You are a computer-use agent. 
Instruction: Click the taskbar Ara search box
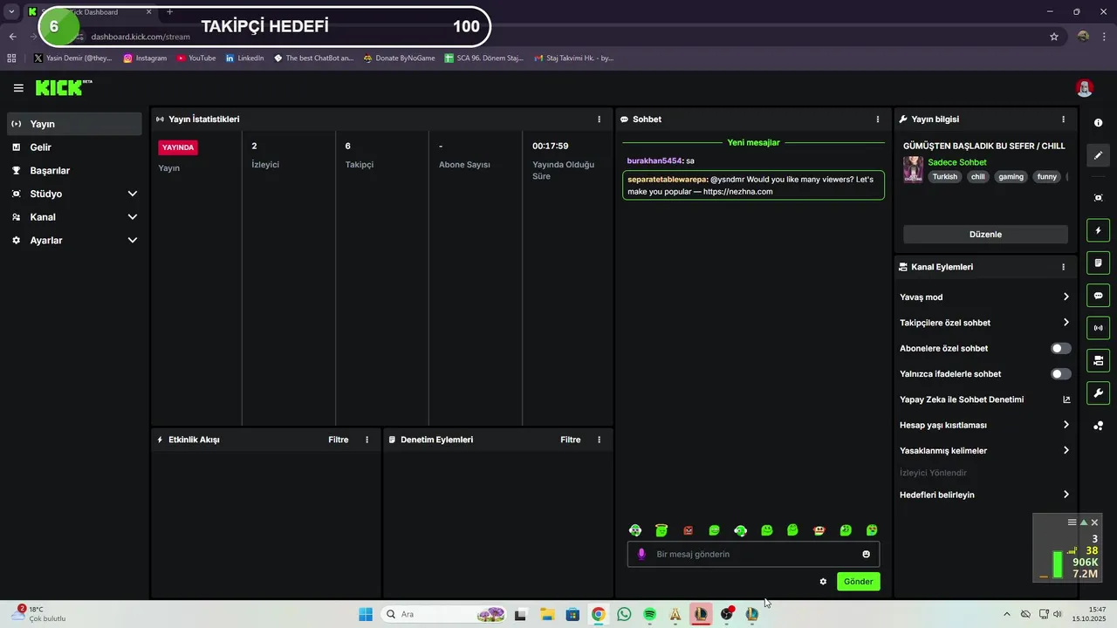click(x=445, y=614)
